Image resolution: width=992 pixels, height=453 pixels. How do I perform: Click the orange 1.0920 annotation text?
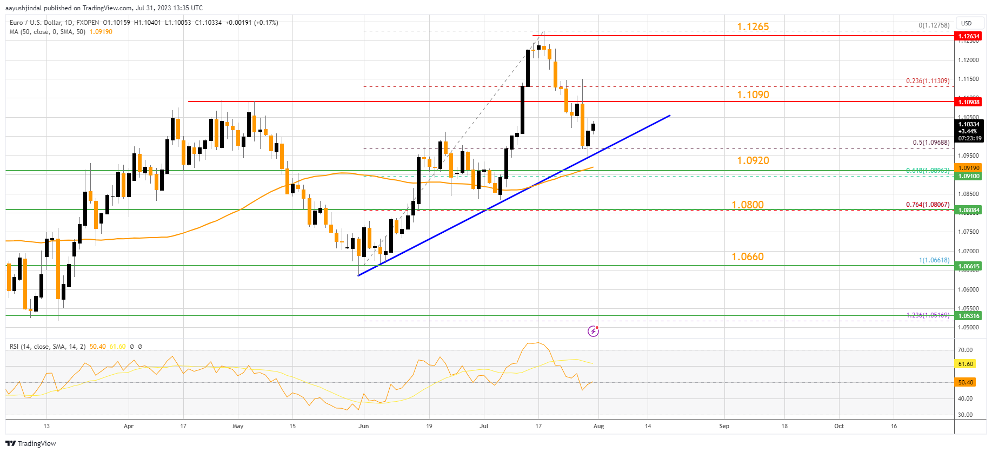[x=753, y=160]
